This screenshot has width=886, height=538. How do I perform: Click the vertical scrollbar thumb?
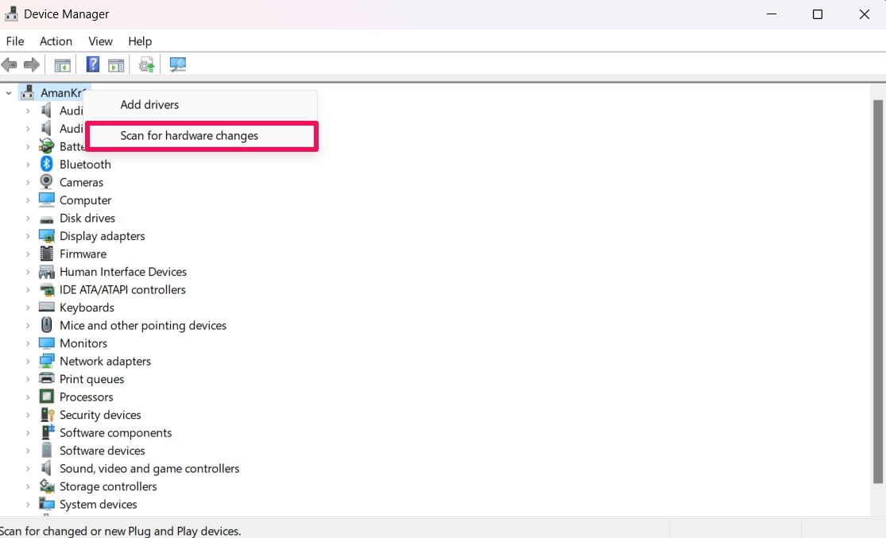click(x=877, y=291)
